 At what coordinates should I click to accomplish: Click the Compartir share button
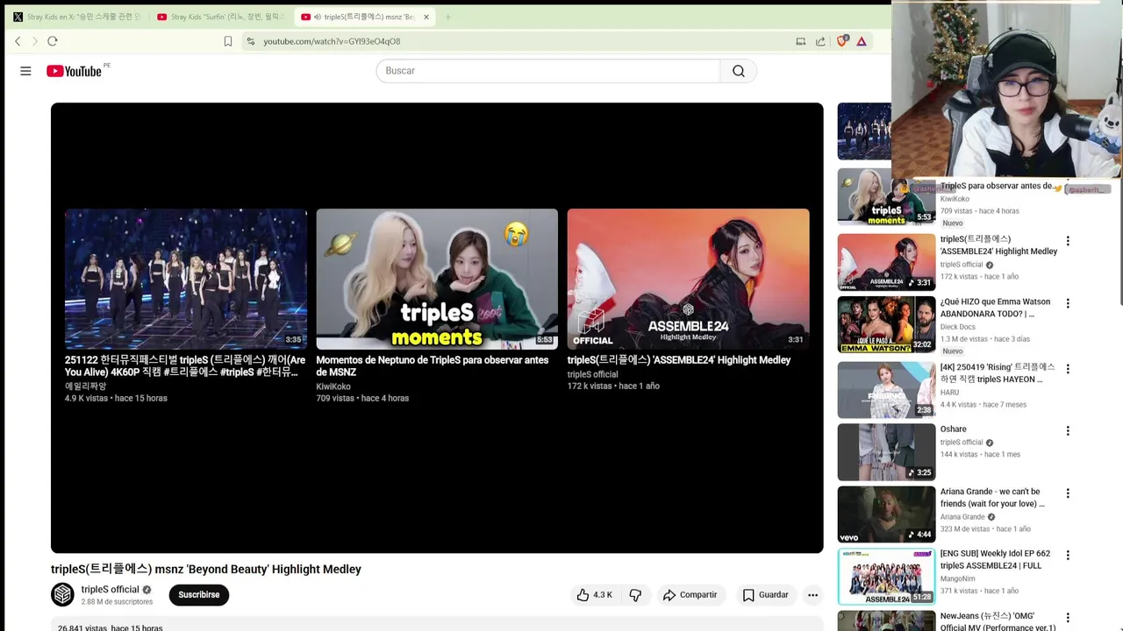(x=690, y=594)
